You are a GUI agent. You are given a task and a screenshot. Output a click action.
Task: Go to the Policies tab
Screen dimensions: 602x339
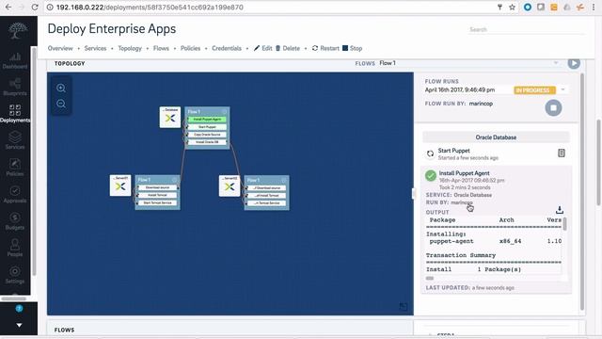[190, 48]
